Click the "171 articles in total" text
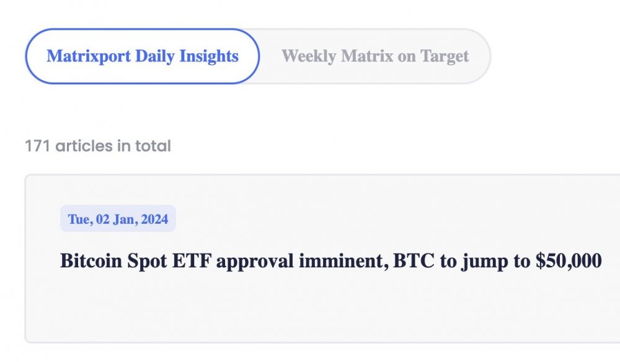 (97, 146)
